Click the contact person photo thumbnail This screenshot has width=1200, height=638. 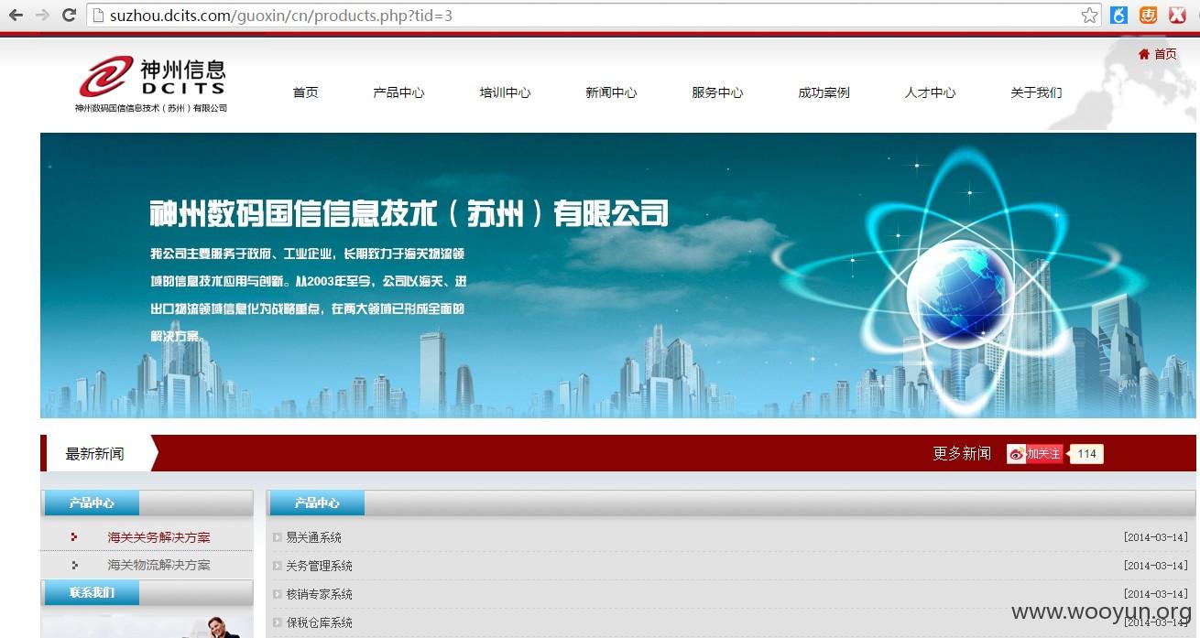(147, 624)
